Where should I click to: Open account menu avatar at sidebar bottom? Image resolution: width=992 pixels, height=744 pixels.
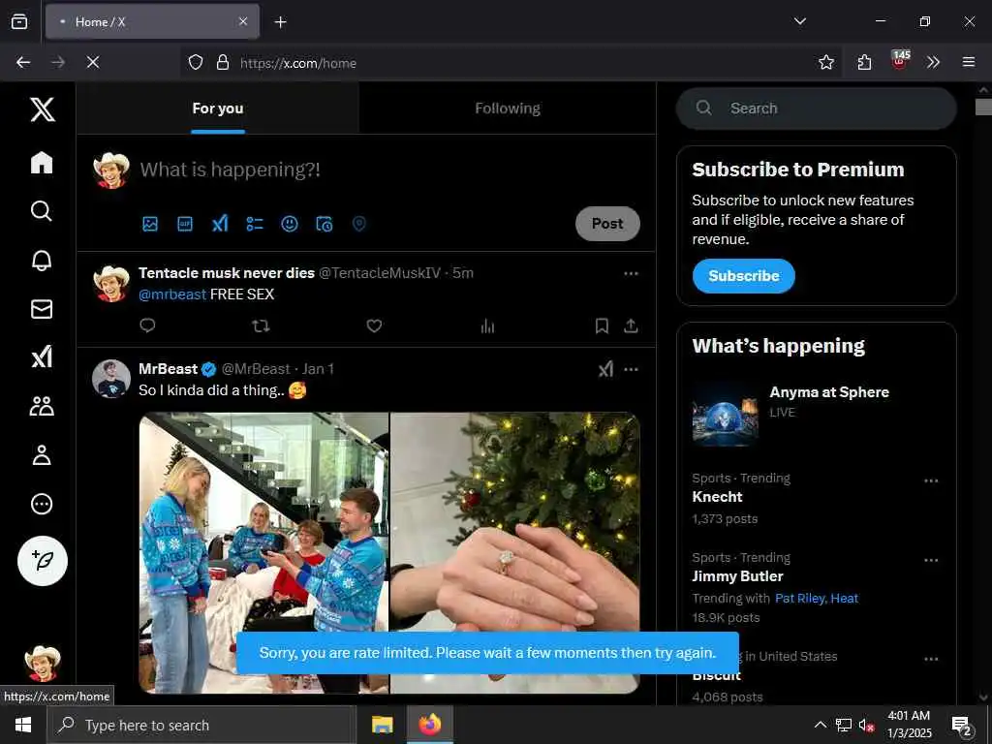pos(43,663)
